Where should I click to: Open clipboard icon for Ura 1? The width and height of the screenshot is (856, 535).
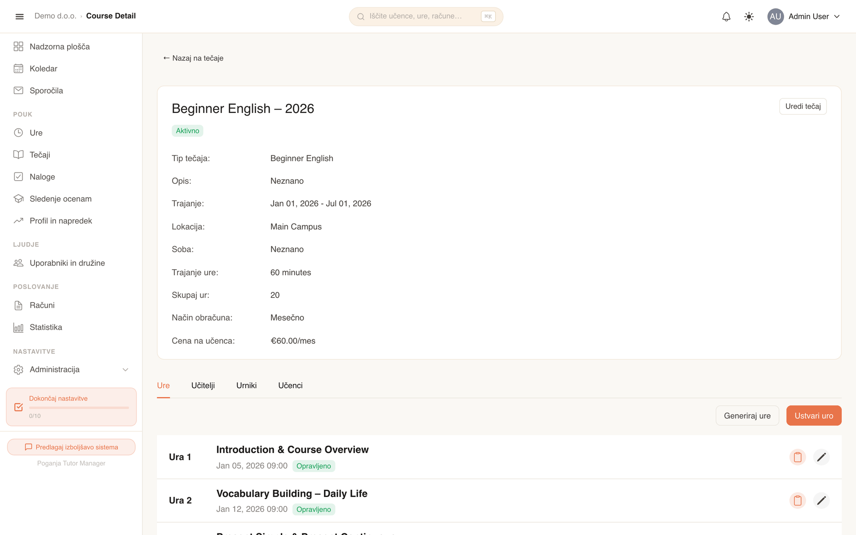[797, 457]
